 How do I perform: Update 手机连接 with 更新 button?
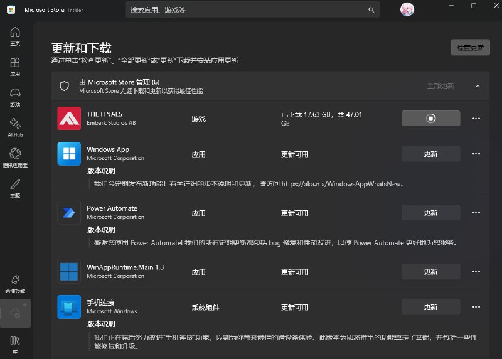[431, 307]
